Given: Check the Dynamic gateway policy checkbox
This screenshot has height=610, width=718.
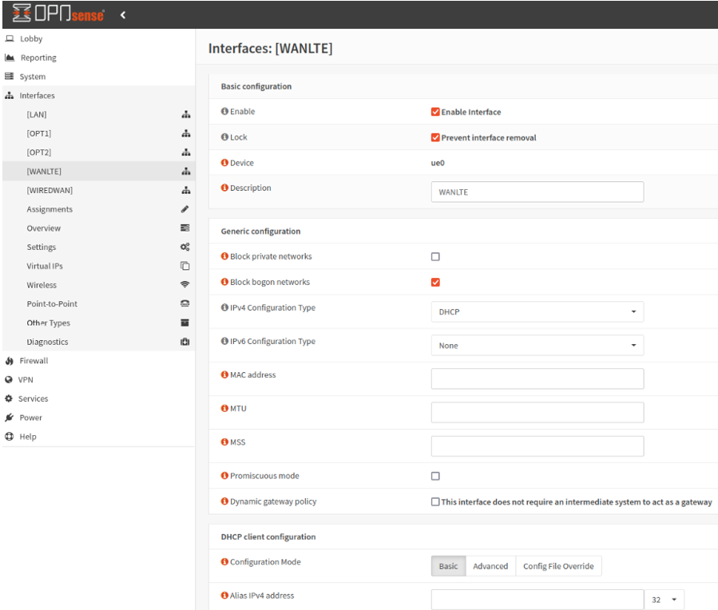Looking at the screenshot, I should [435, 502].
